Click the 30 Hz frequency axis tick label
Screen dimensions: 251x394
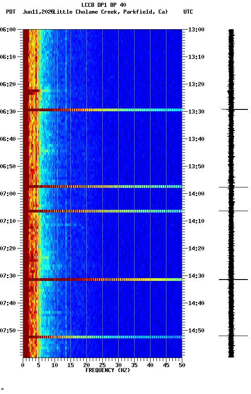click(118, 365)
